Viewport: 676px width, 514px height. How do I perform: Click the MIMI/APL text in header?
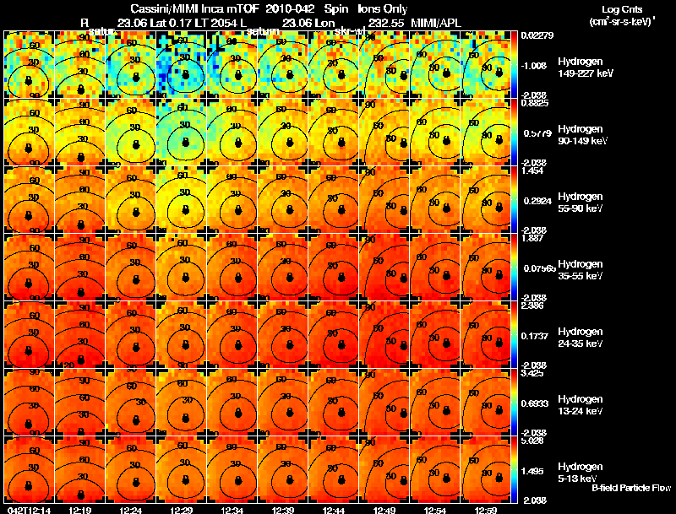coord(436,23)
